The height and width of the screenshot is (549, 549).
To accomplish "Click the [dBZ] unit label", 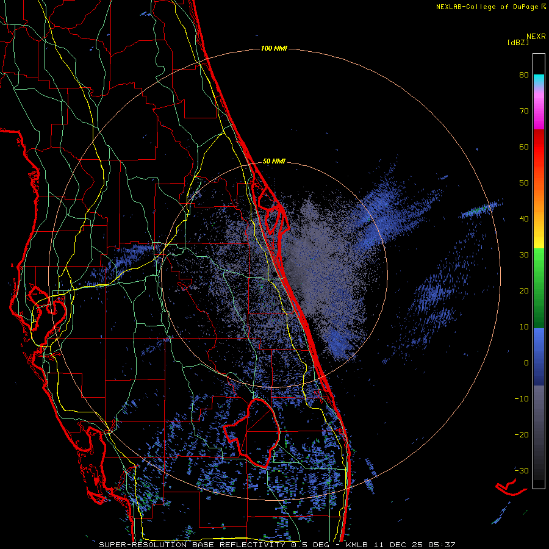I will click(x=518, y=42).
